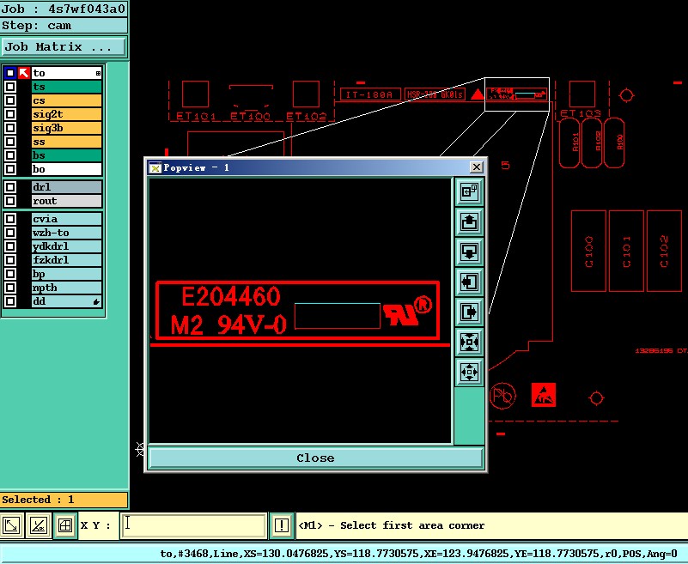Show the 'sig3b' signal layer
The image size is (688, 564).
click(x=67, y=128)
